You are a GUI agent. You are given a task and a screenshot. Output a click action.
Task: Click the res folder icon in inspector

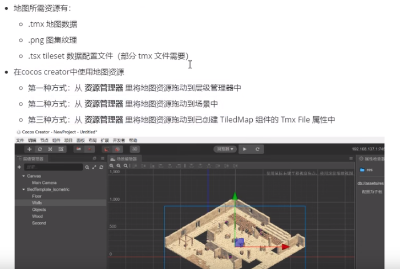point(362,170)
